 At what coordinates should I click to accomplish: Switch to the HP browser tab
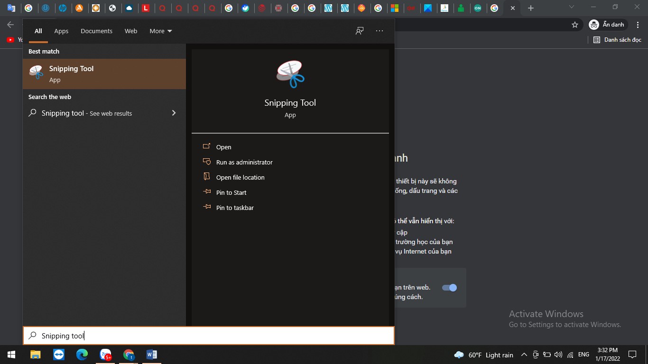click(x=62, y=8)
